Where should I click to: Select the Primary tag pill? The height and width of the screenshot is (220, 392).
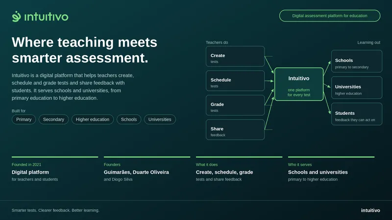24,119
